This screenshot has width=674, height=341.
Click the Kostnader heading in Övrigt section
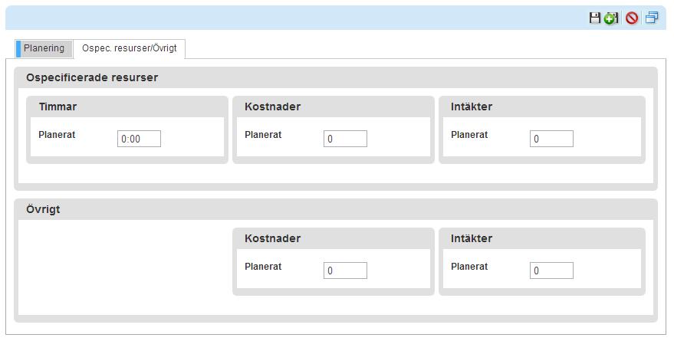click(x=272, y=238)
